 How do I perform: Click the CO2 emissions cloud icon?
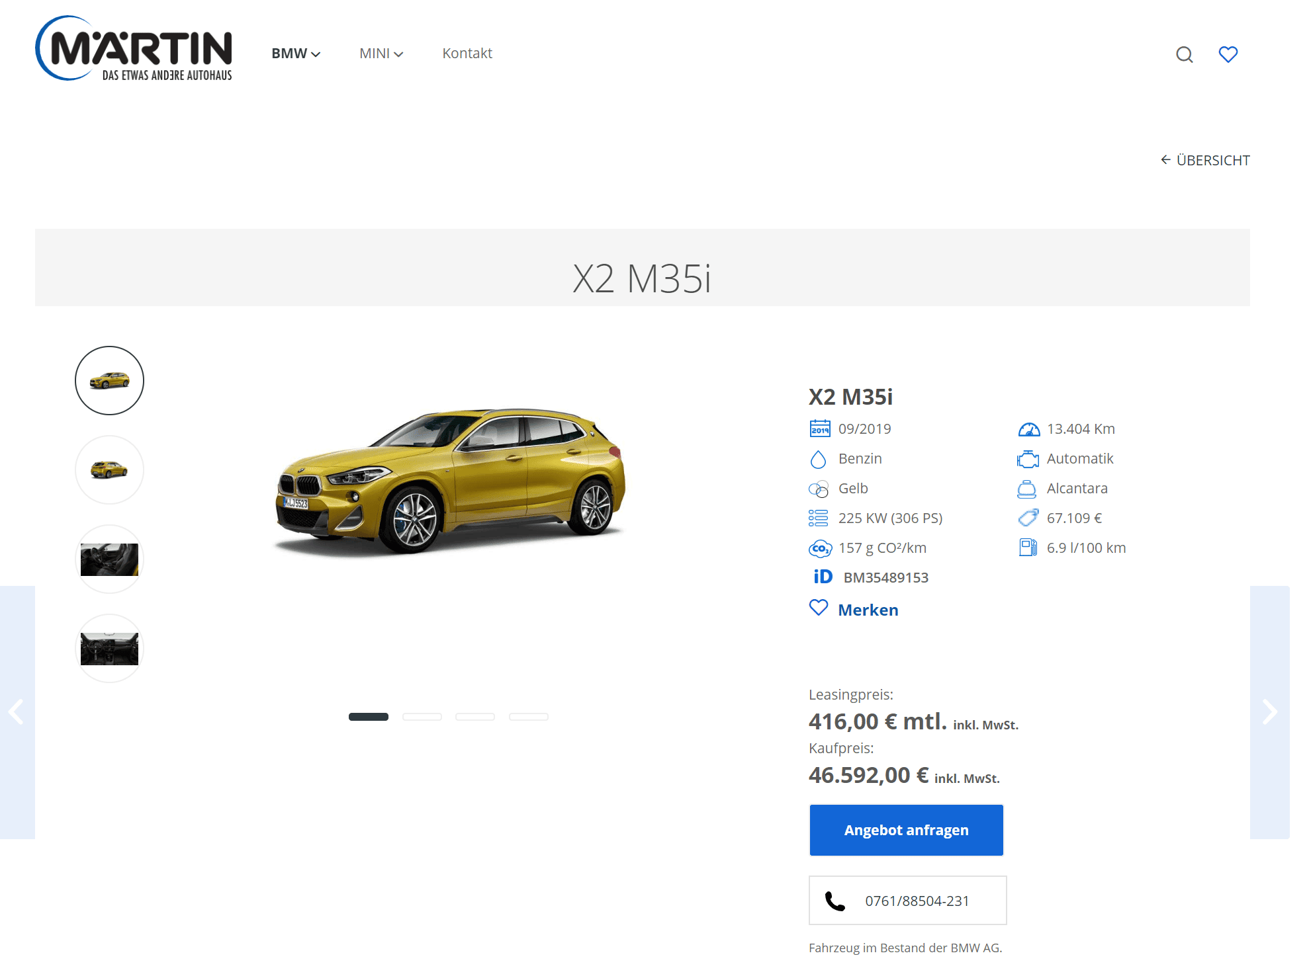click(x=820, y=548)
